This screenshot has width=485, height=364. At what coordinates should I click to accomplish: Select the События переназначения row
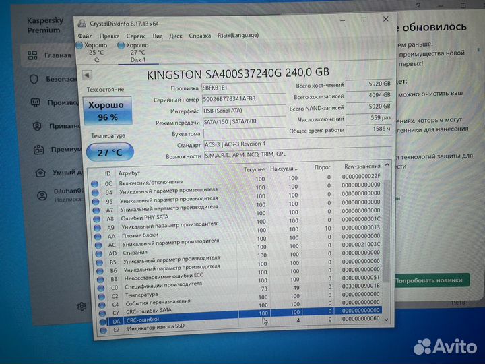click(x=241, y=299)
